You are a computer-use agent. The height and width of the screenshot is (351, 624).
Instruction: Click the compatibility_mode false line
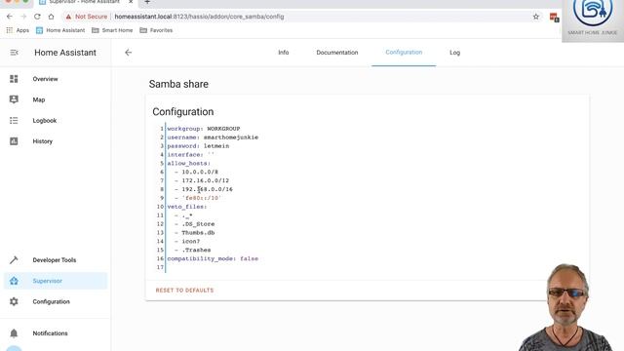point(213,258)
